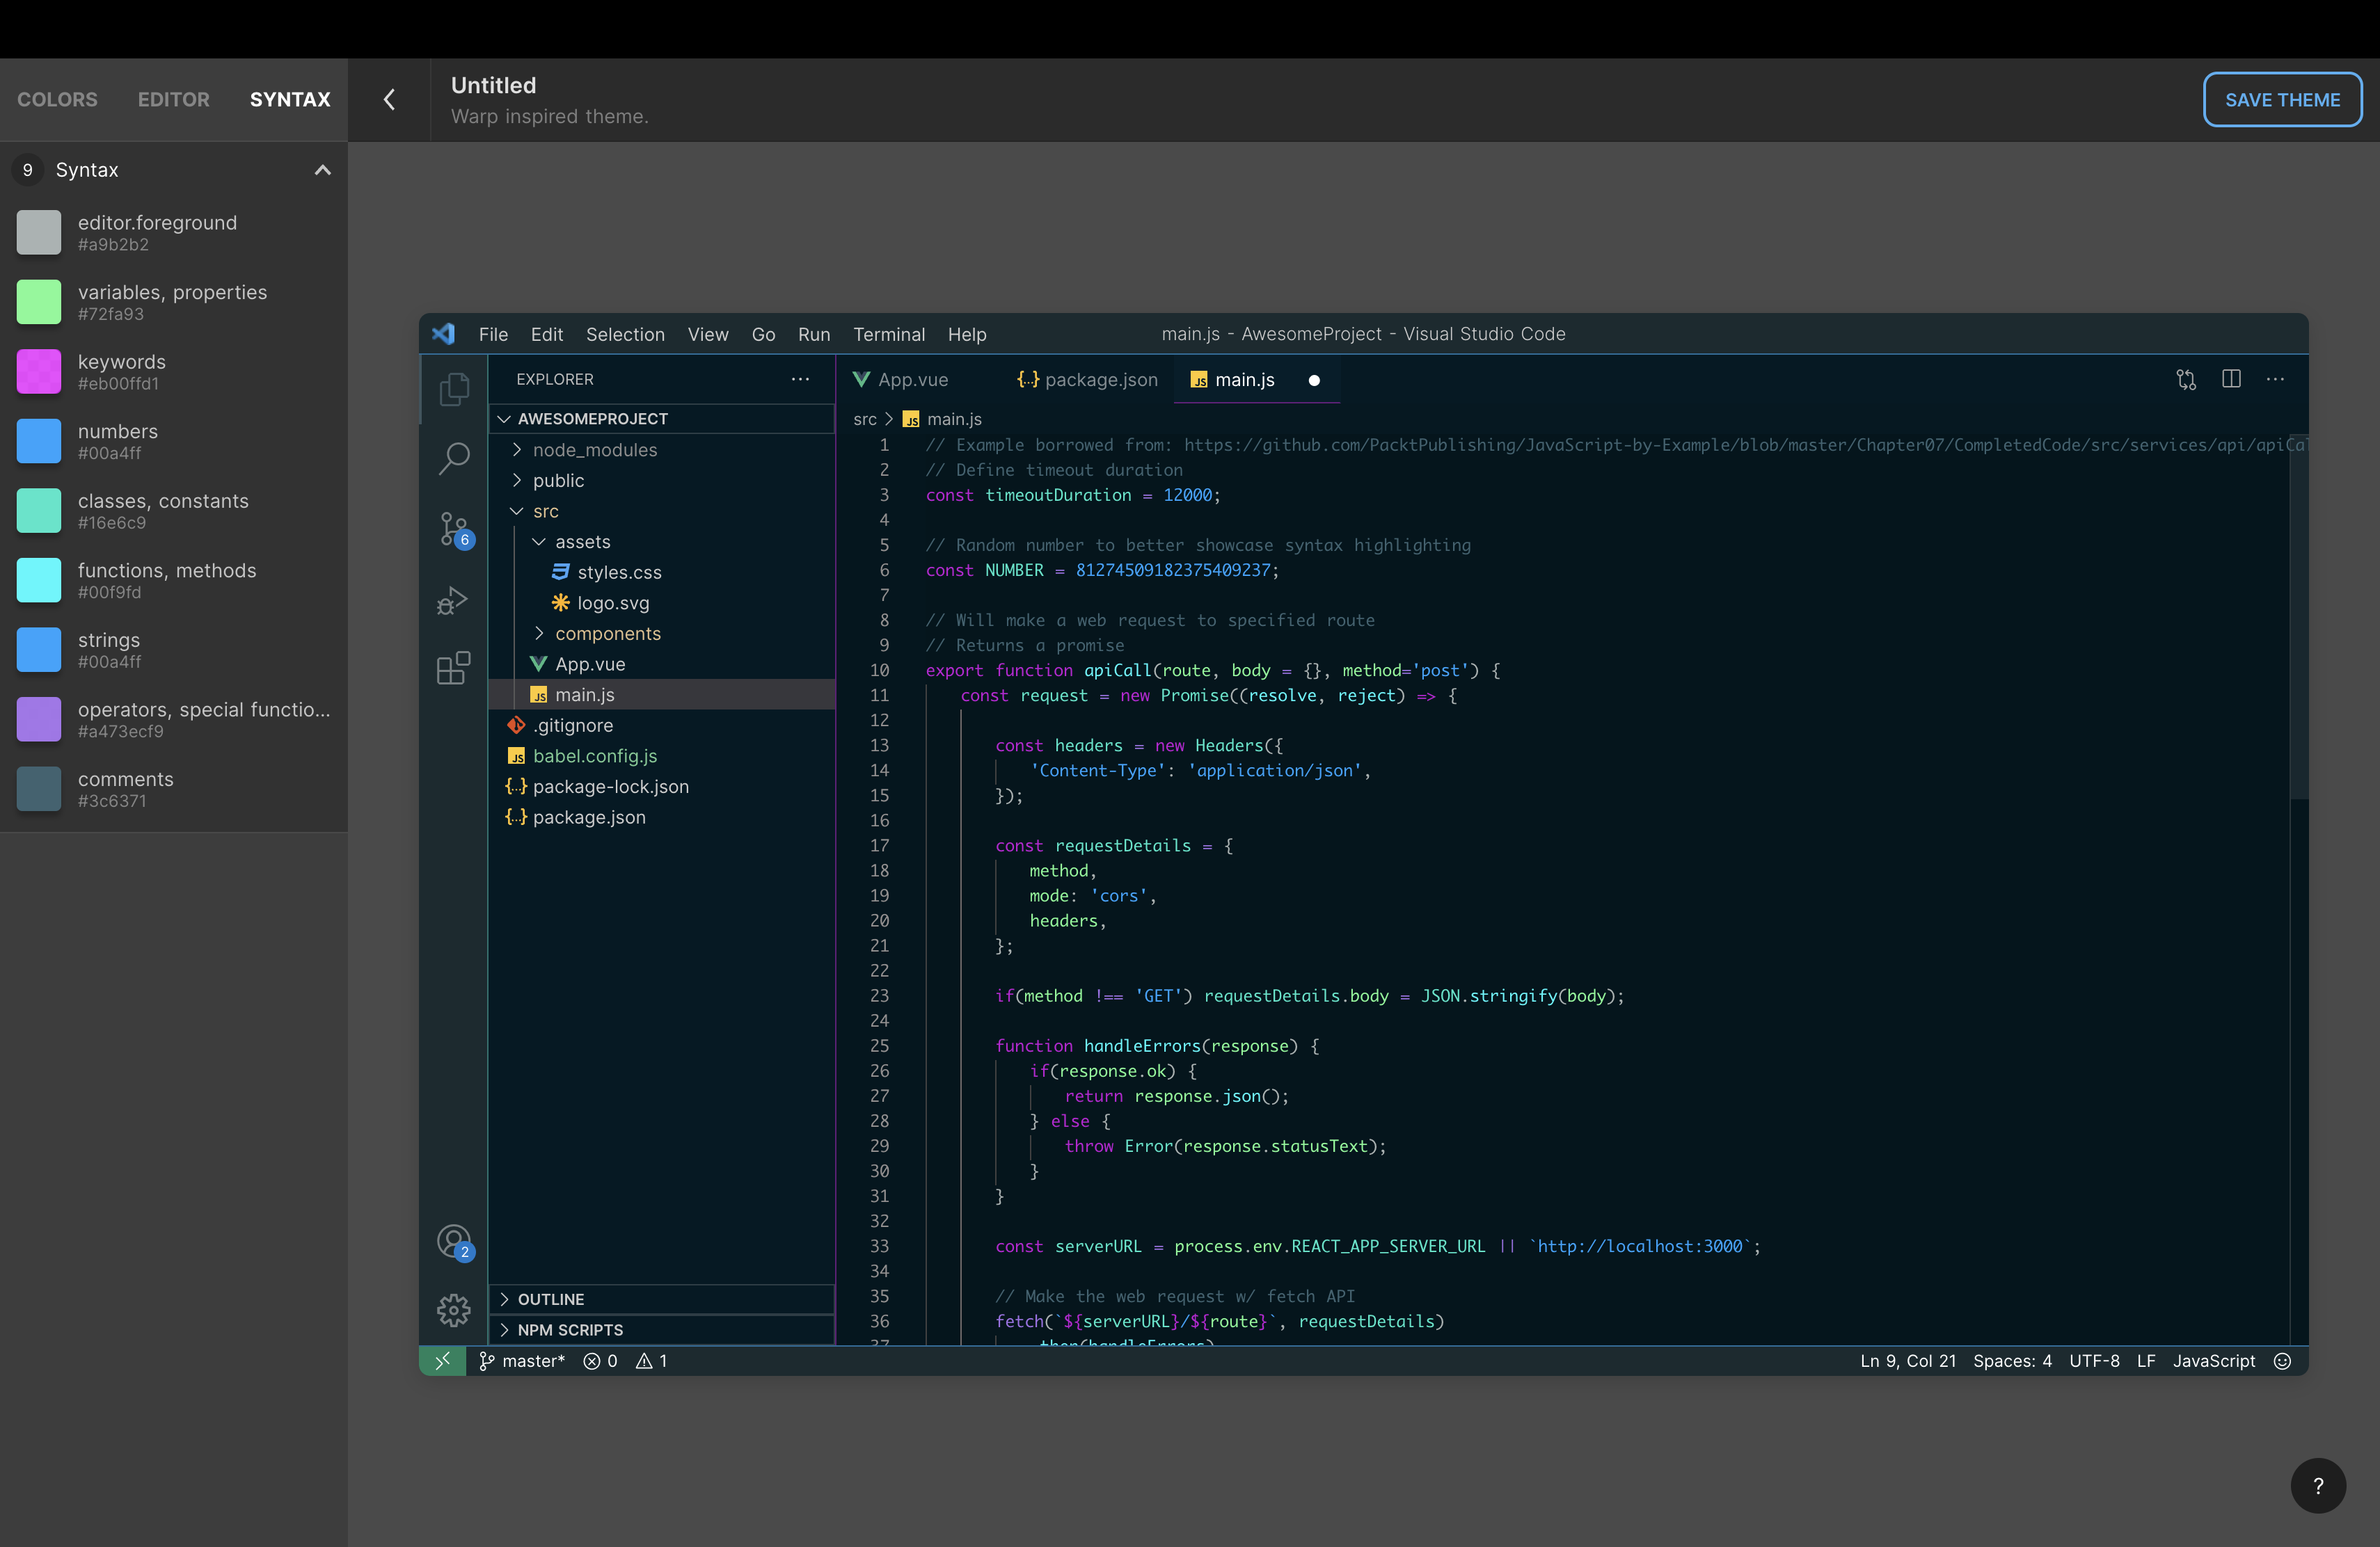Click the SAVE THEME button
The width and height of the screenshot is (2380, 1547).
click(x=2281, y=100)
